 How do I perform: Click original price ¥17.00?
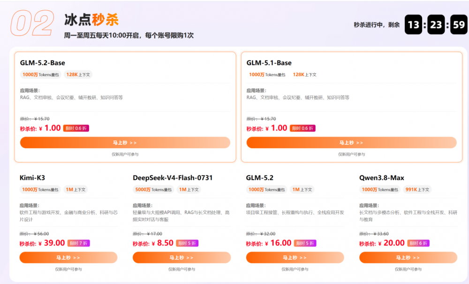click(147, 234)
